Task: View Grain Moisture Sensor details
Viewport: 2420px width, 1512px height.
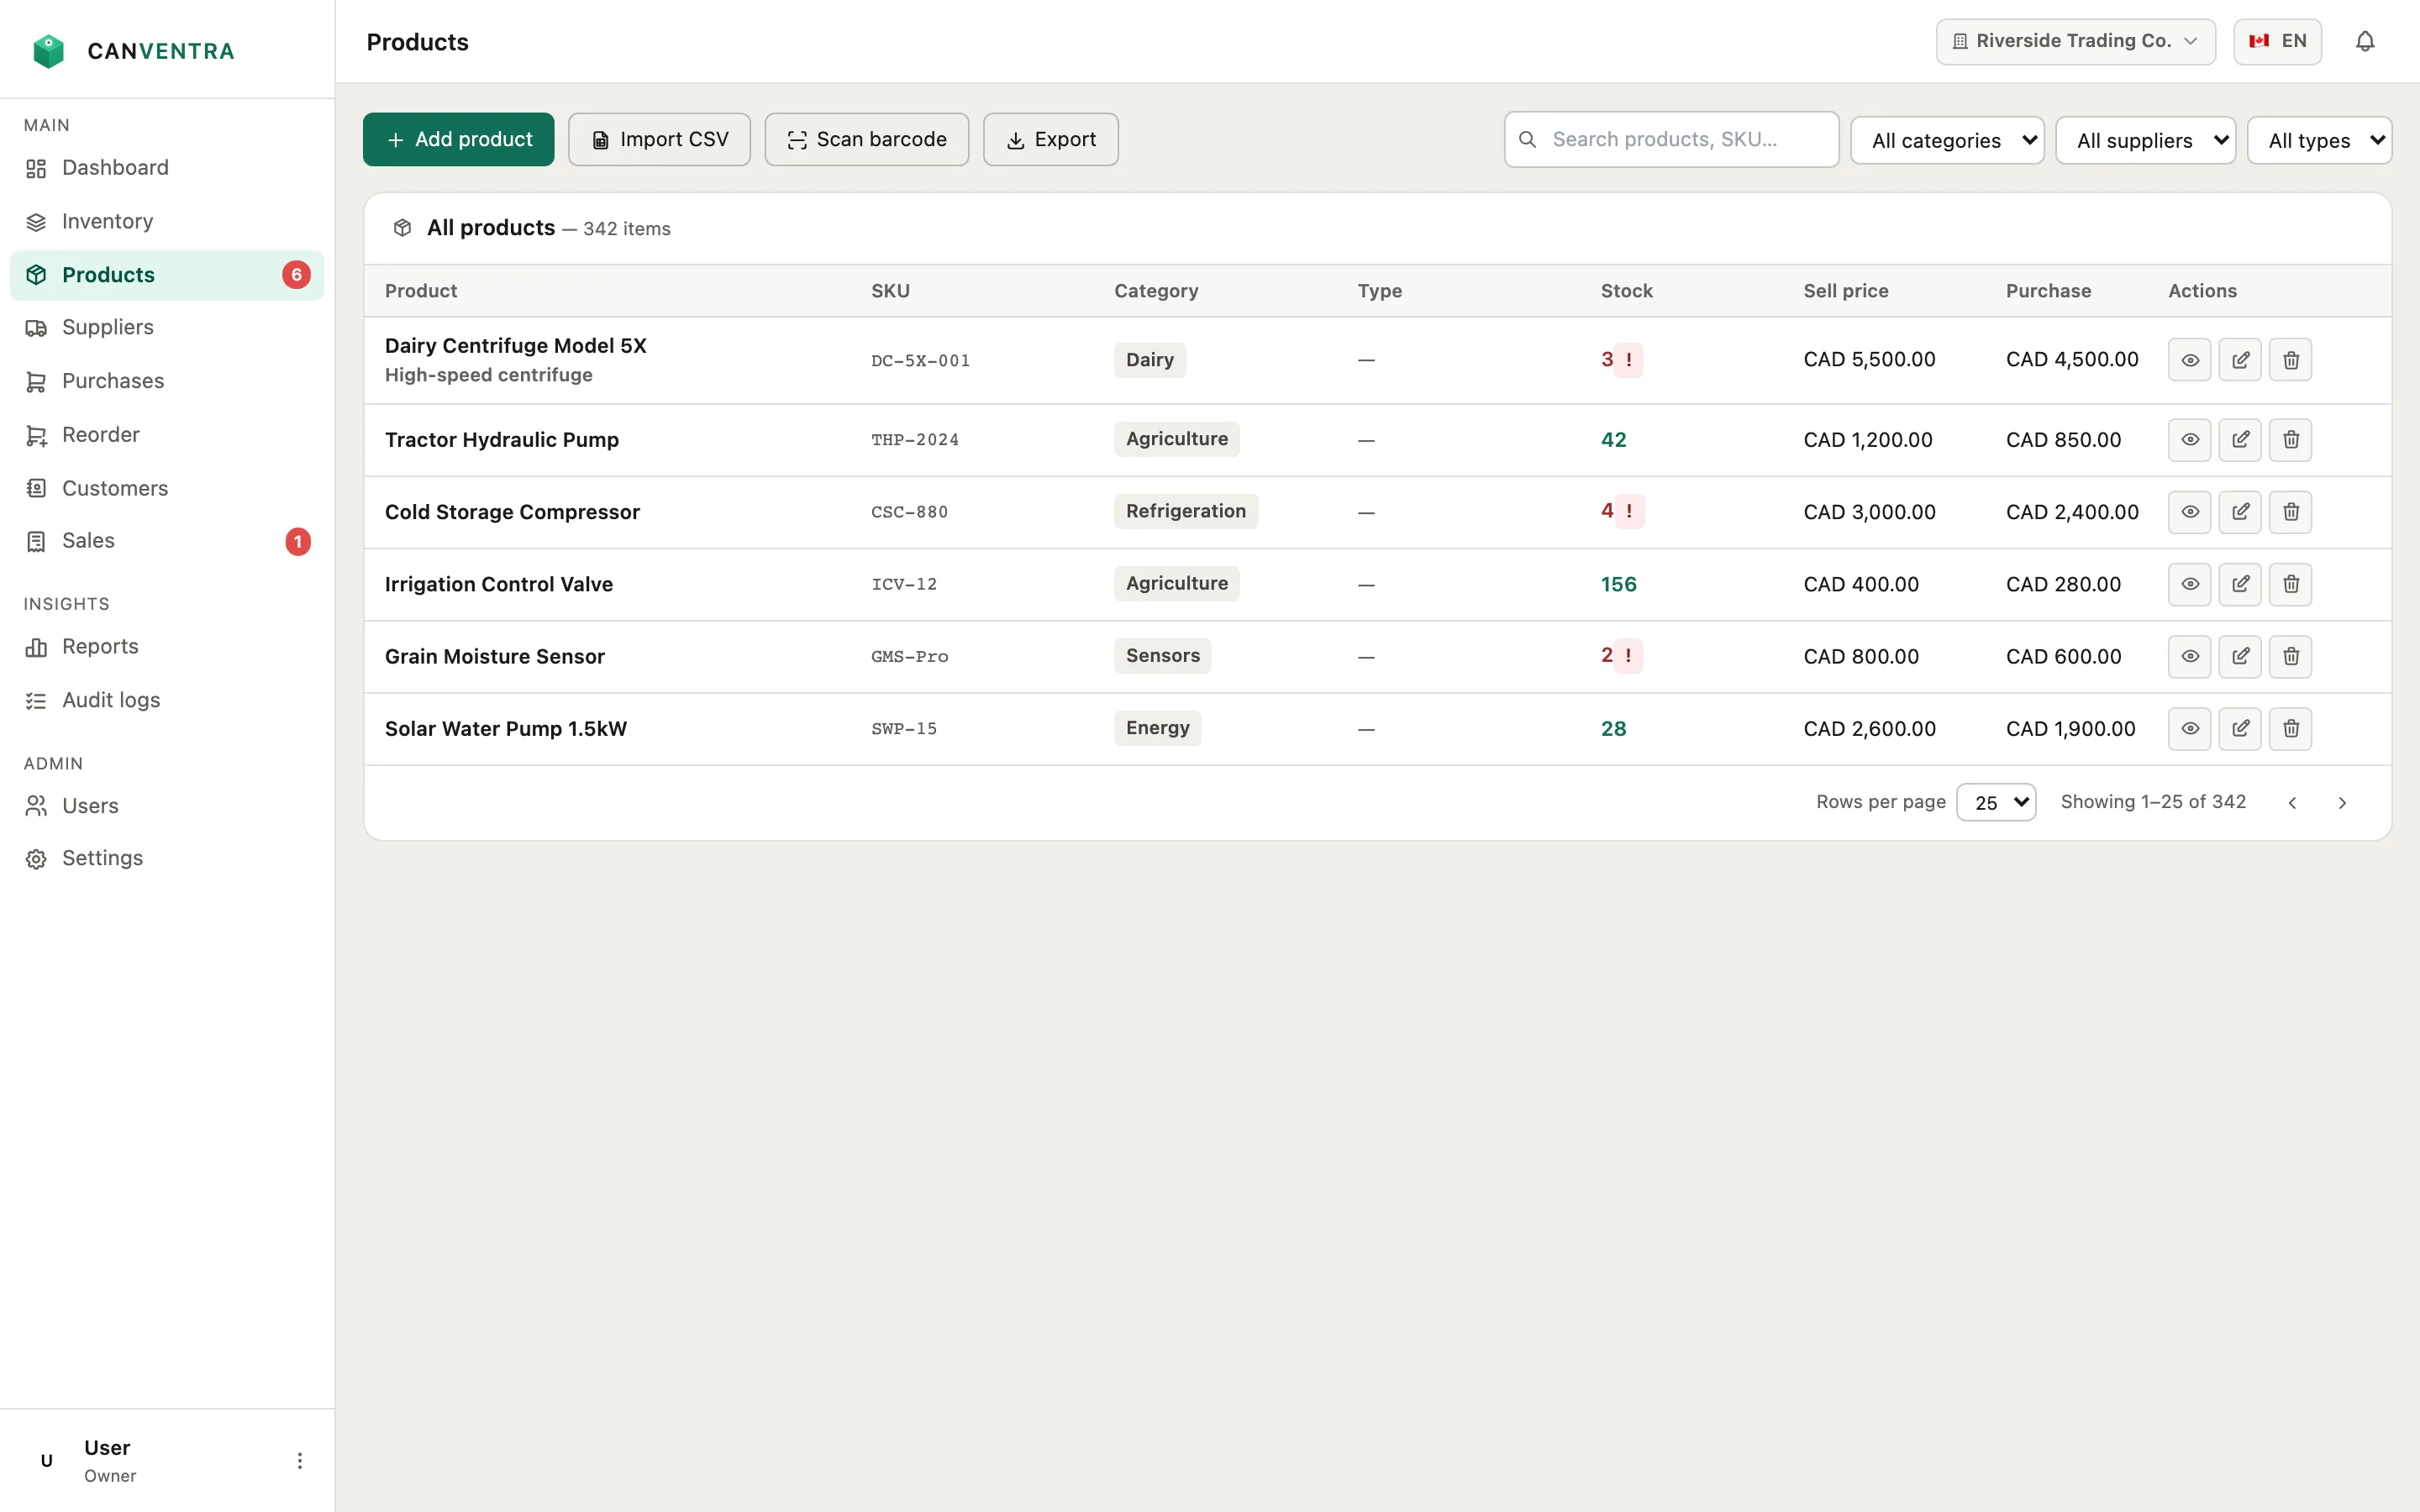Action: pos(2189,656)
